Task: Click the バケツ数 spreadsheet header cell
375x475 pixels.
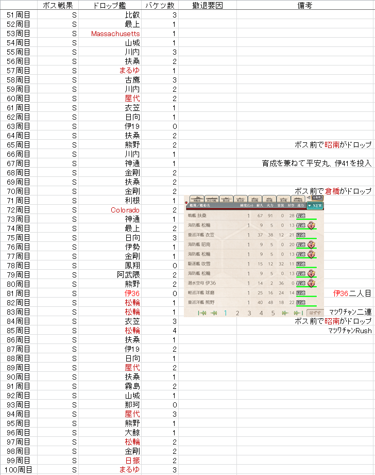Action: pyautogui.click(x=160, y=5)
